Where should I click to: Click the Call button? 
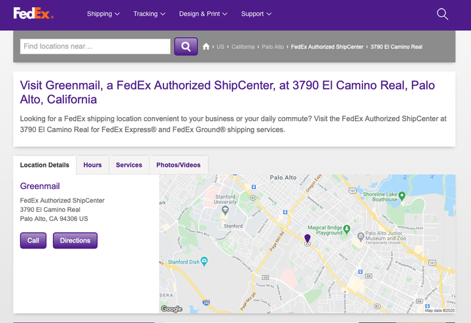pyautogui.click(x=33, y=241)
